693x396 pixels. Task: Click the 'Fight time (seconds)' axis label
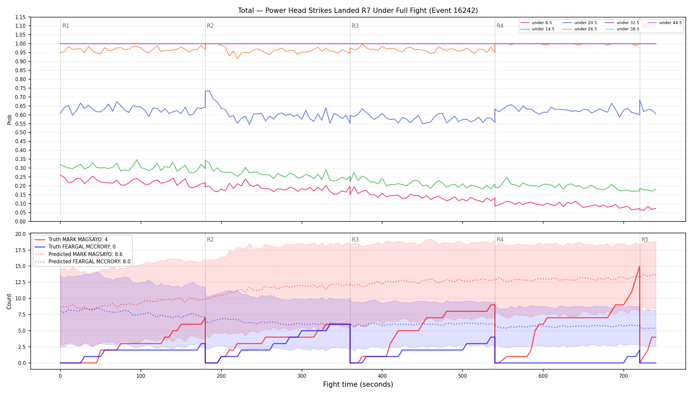coord(358,384)
